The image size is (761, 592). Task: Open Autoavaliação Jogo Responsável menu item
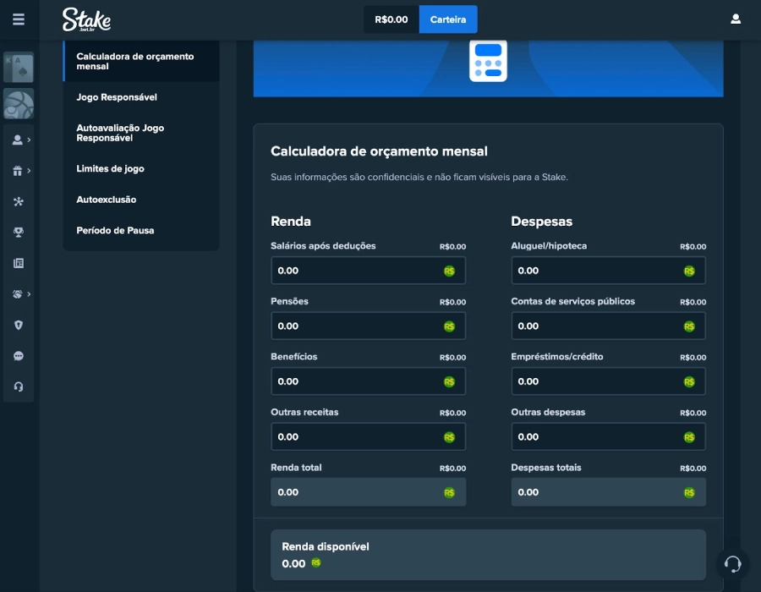point(141,133)
